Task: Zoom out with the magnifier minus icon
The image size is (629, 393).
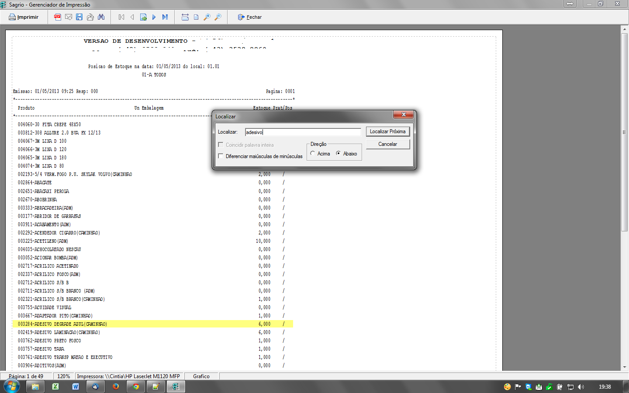Action: tap(218, 17)
